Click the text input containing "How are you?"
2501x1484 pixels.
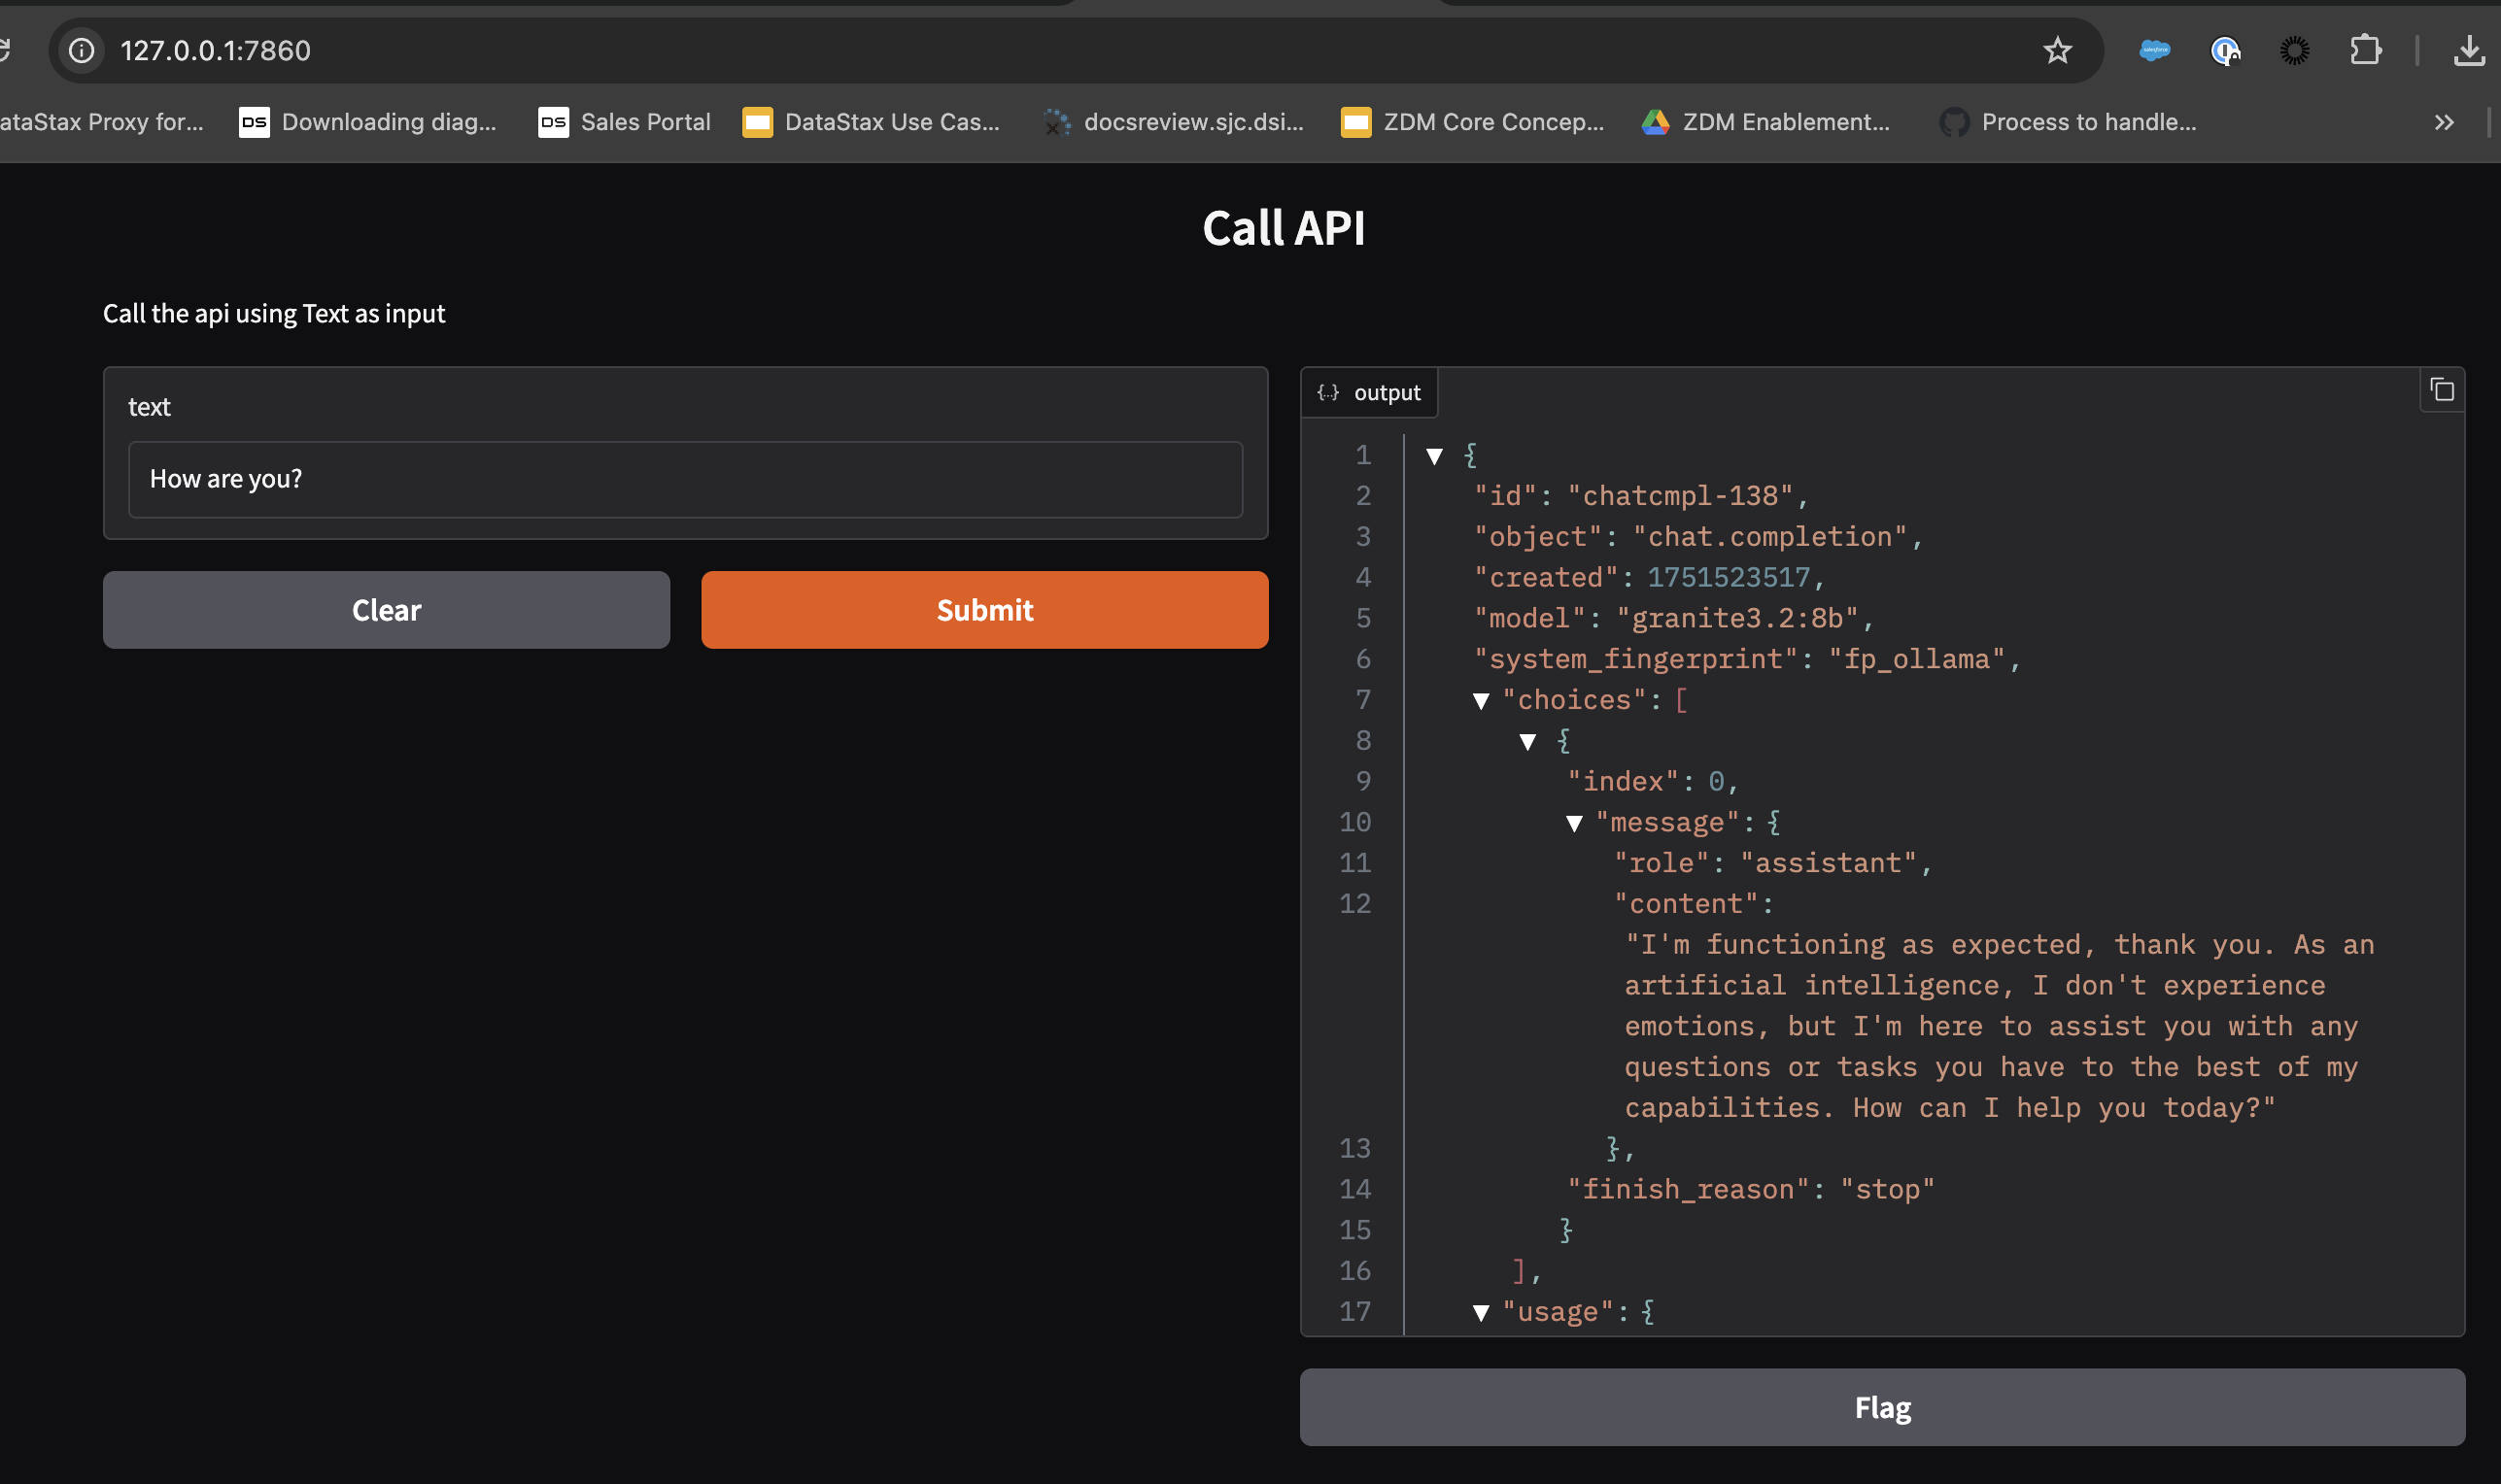(x=685, y=480)
